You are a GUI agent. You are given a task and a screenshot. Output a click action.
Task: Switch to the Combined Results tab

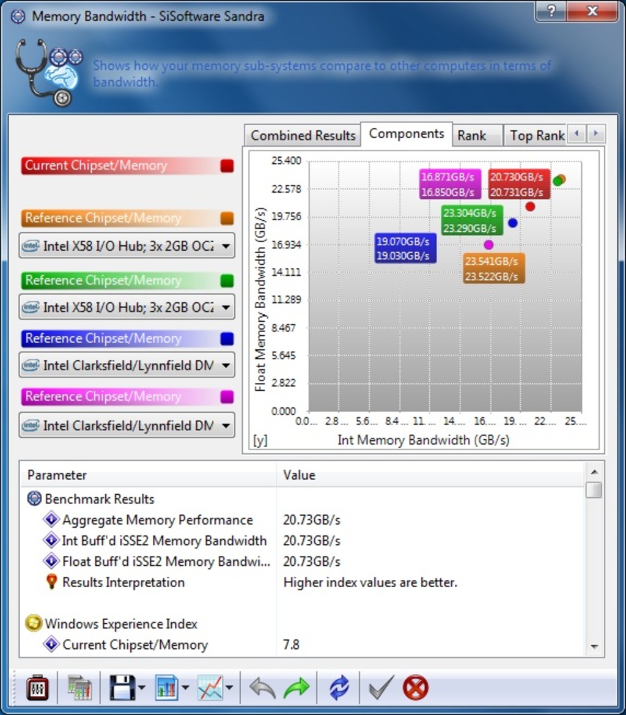[x=303, y=135]
